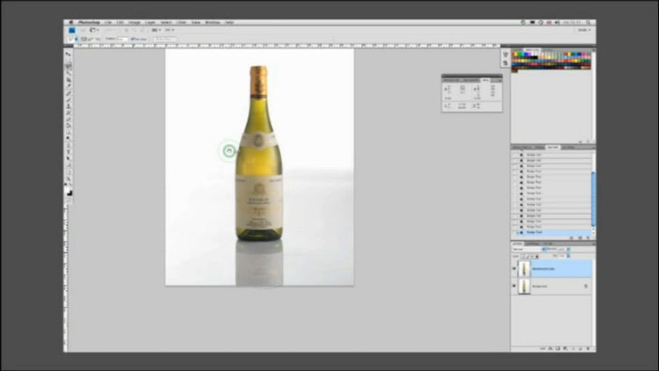The width and height of the screenshot is (659, 371).
Task: Toggle lock transparent pixels in Layers panel
Action: coord(522,256)
